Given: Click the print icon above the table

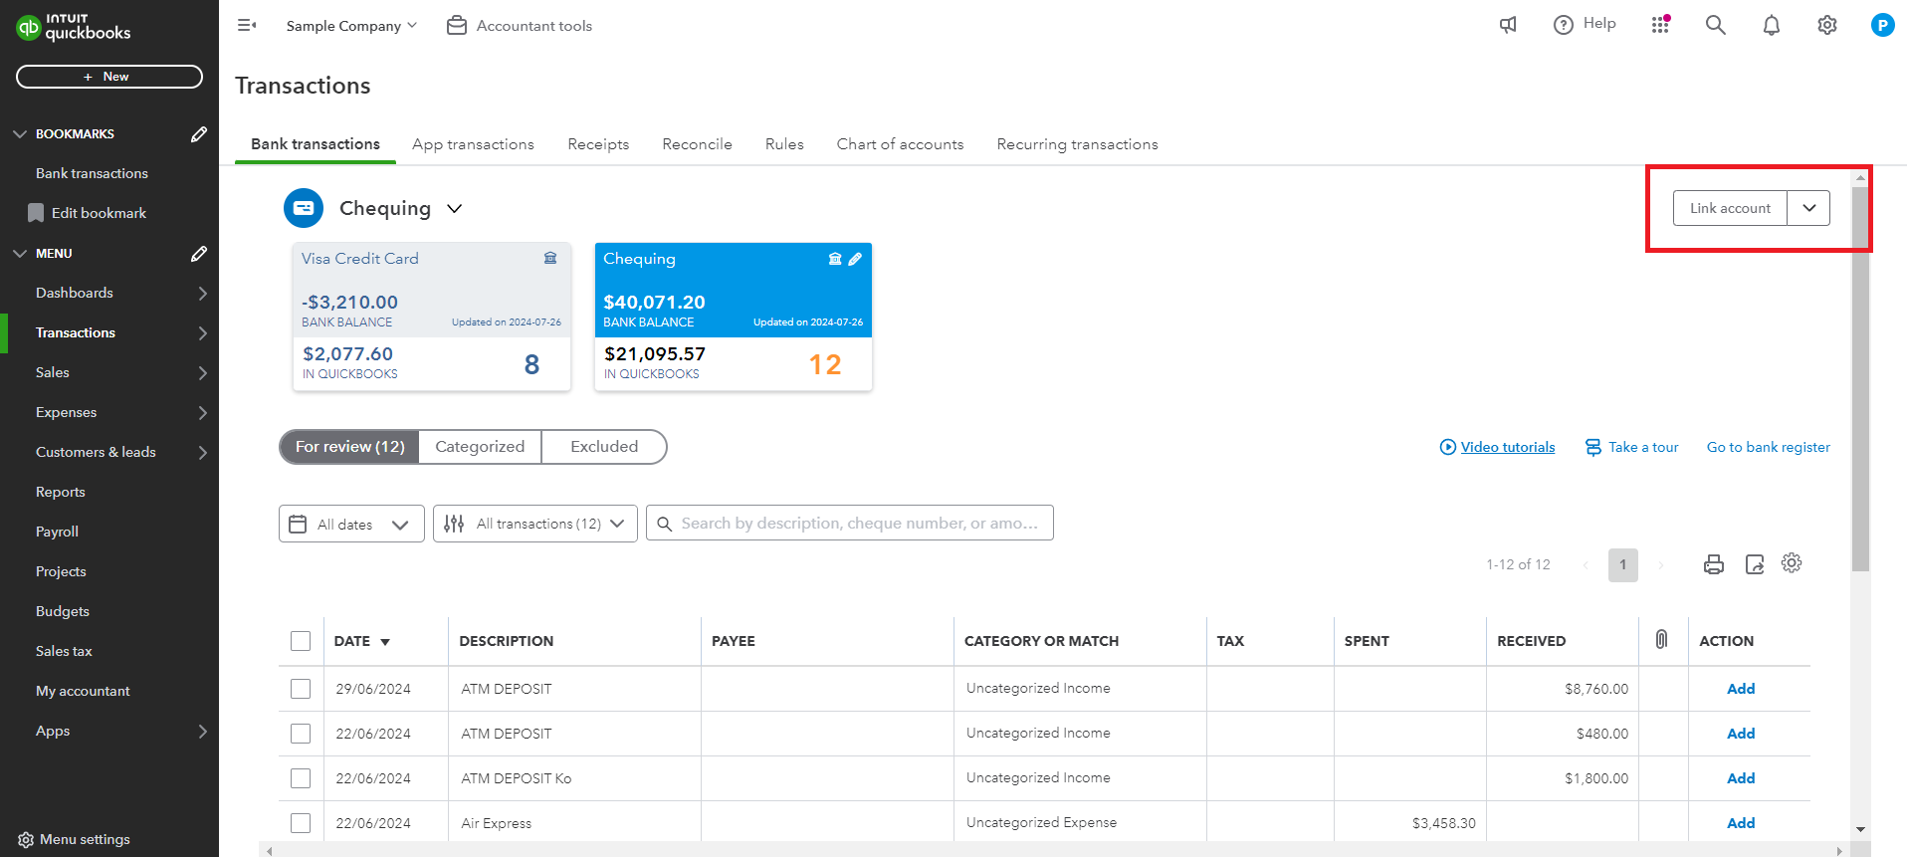Looking at the screenshot, I should [x=1713, y=564].
